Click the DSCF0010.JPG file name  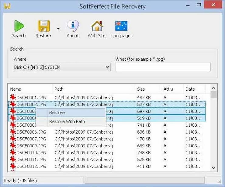tap(31, 153)
